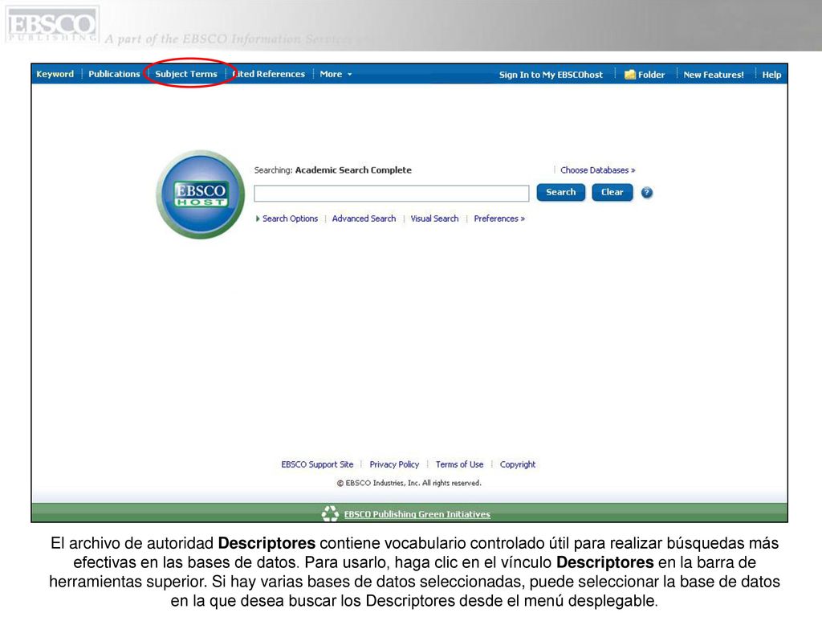Image resolution: width=822 pixels, height=617 pixels.
Task: Click the blue Search button
Action: (560, 193)
